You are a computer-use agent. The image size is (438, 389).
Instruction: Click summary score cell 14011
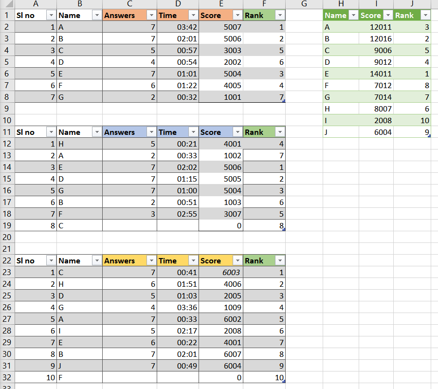[x=376, y=74]
